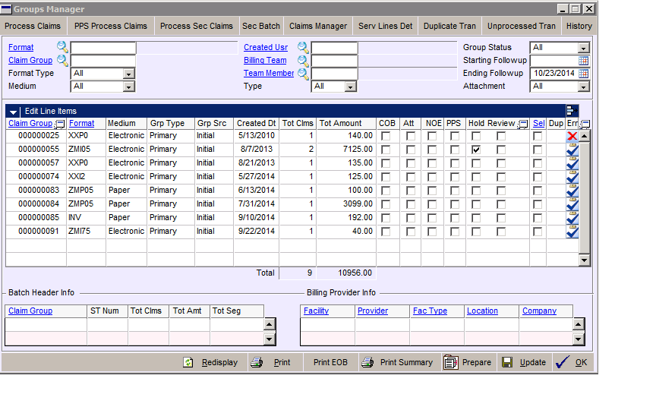Switch to PPS Process Claims tab
Viewport: 656px width, 410px height.
[111, 26]
